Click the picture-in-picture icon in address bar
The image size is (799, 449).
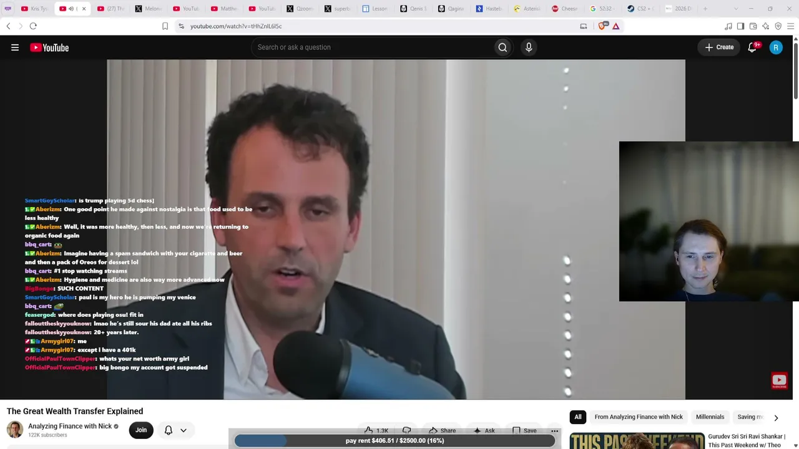[584, 26]
